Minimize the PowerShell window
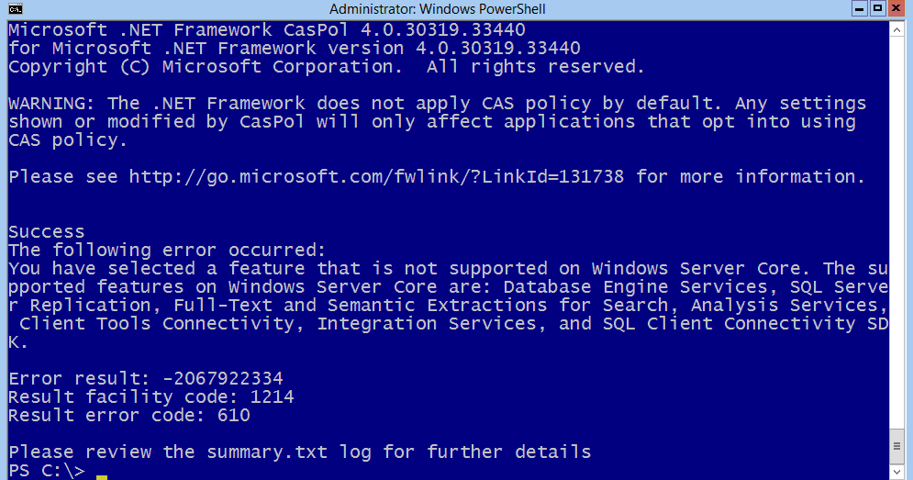Viewport: 913px width, 480px height. tap(860, 8)
